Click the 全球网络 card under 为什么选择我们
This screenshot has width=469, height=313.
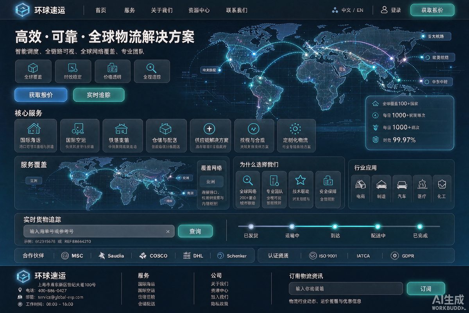click(x=247, y=190)
